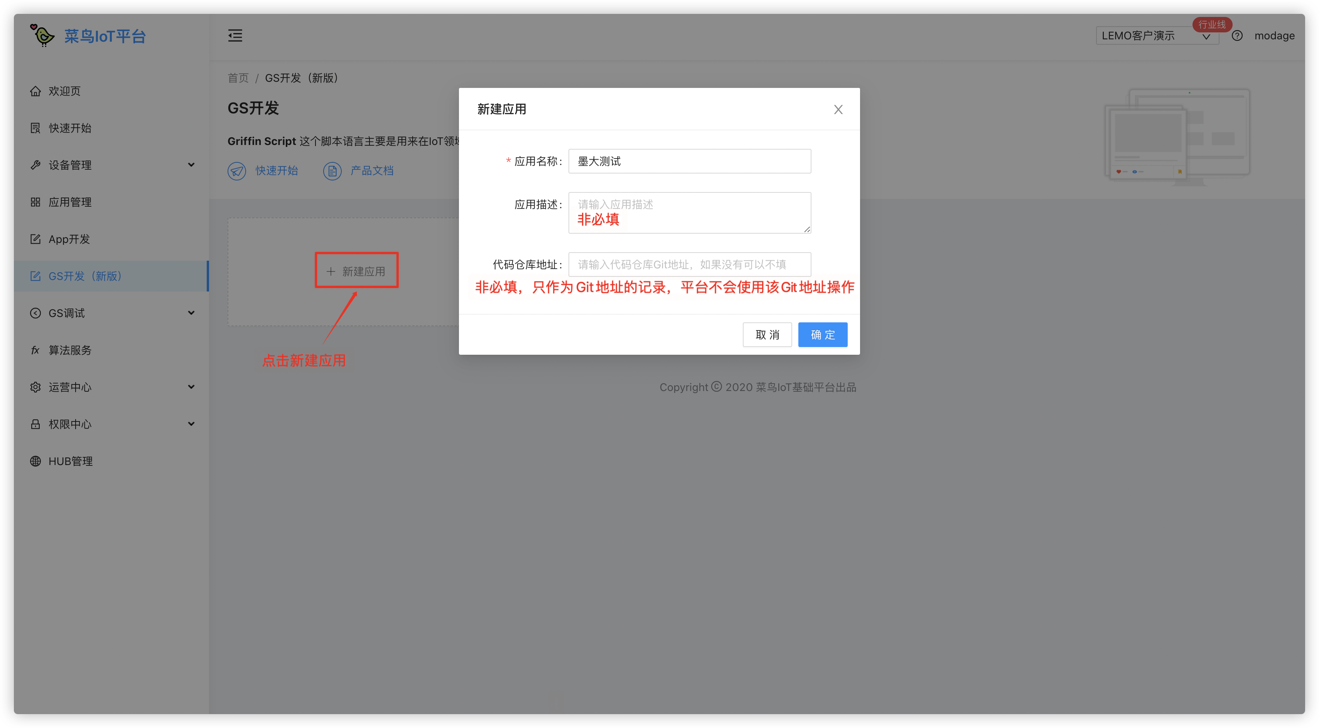Click the 快速开始 paper plane icon

pos(236,171)
